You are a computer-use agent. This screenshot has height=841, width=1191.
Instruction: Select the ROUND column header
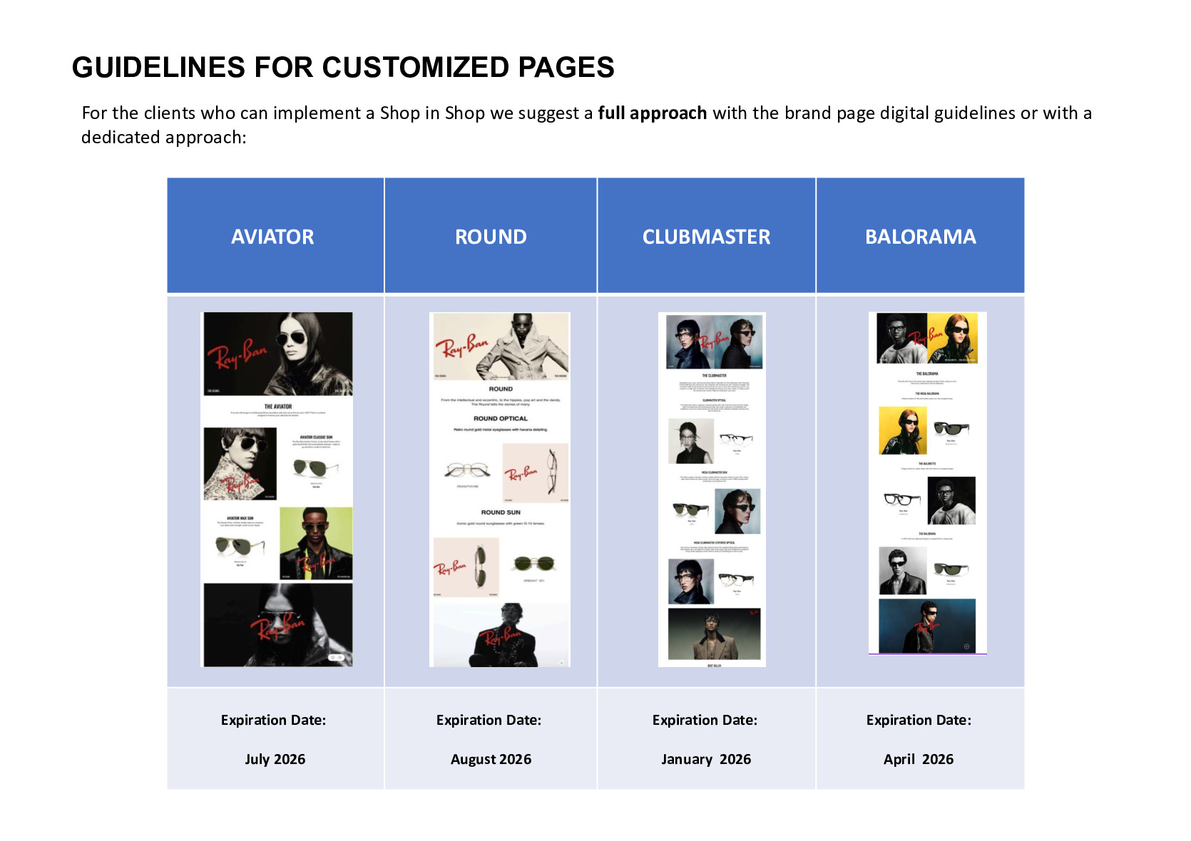coord(491,237)
